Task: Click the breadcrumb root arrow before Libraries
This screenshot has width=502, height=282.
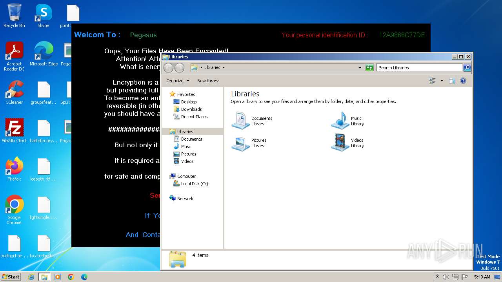Action: tap(201, 67)
